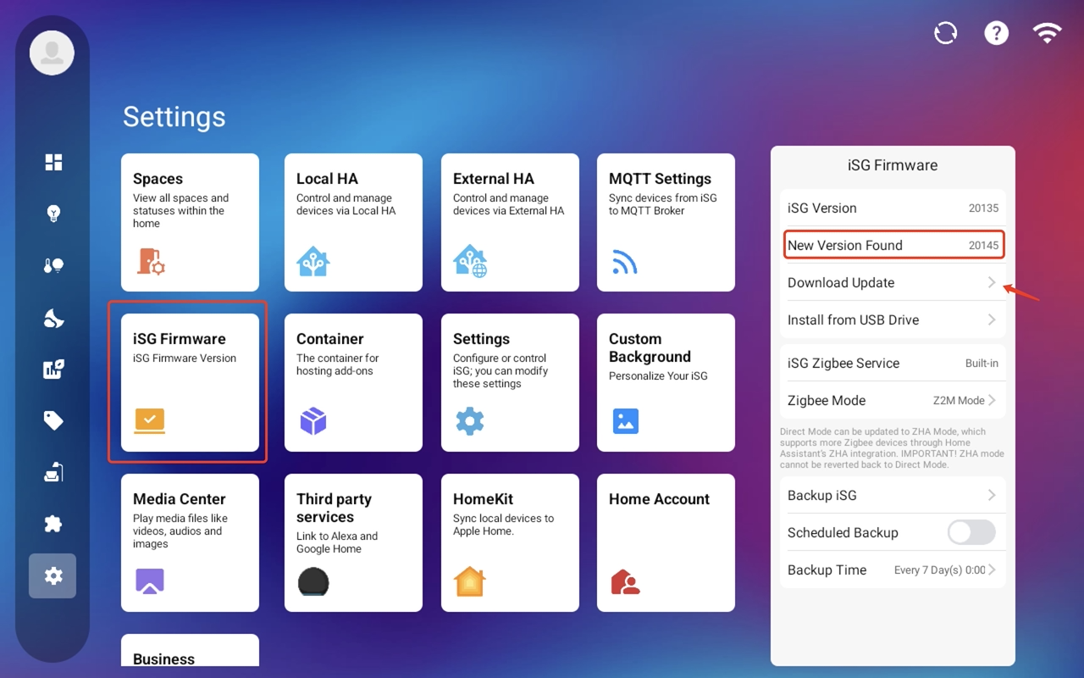This screenshot has height=678, width=1084.
Task: Open Install from USB Drive option
Action: point(892,320)
